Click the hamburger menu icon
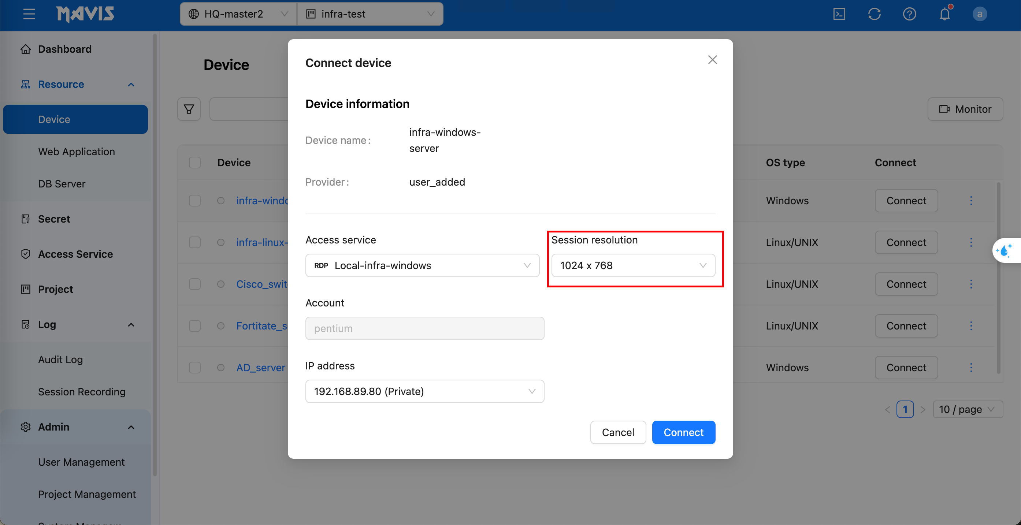This screenshot has width=1021, height=525. [x=29, y=14]
